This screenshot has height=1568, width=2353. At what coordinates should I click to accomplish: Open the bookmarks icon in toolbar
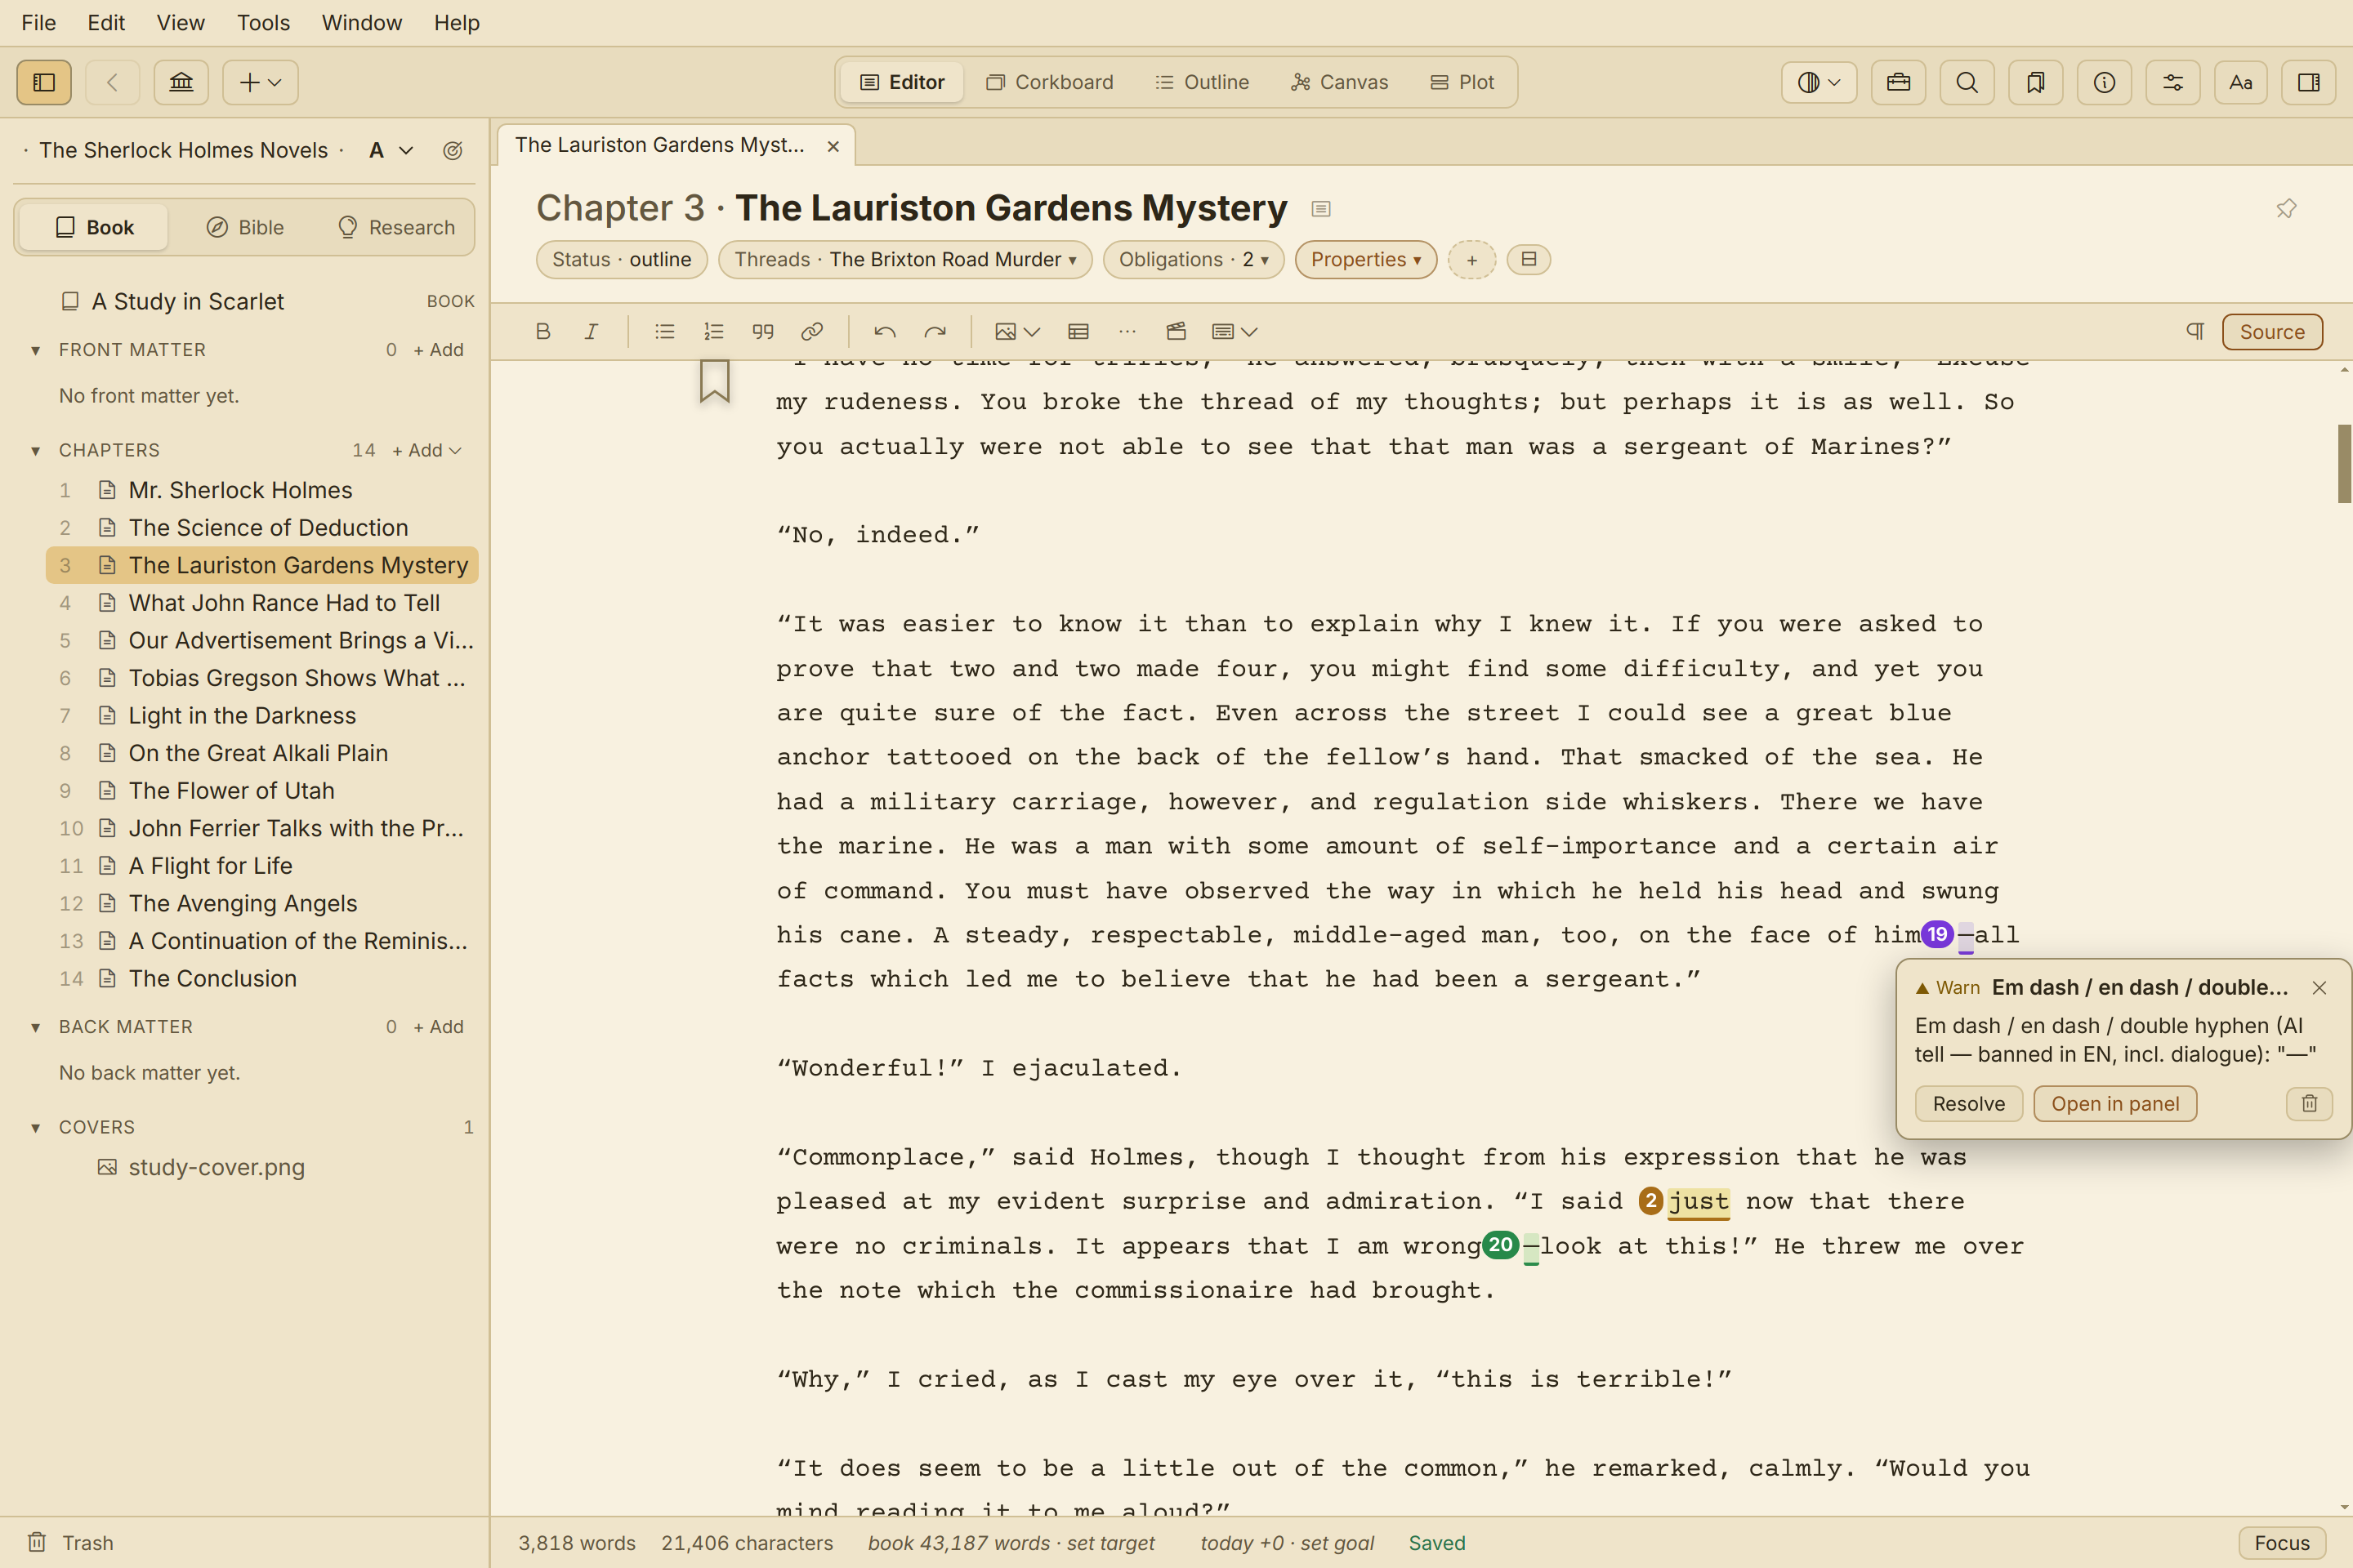[2035, 82]
